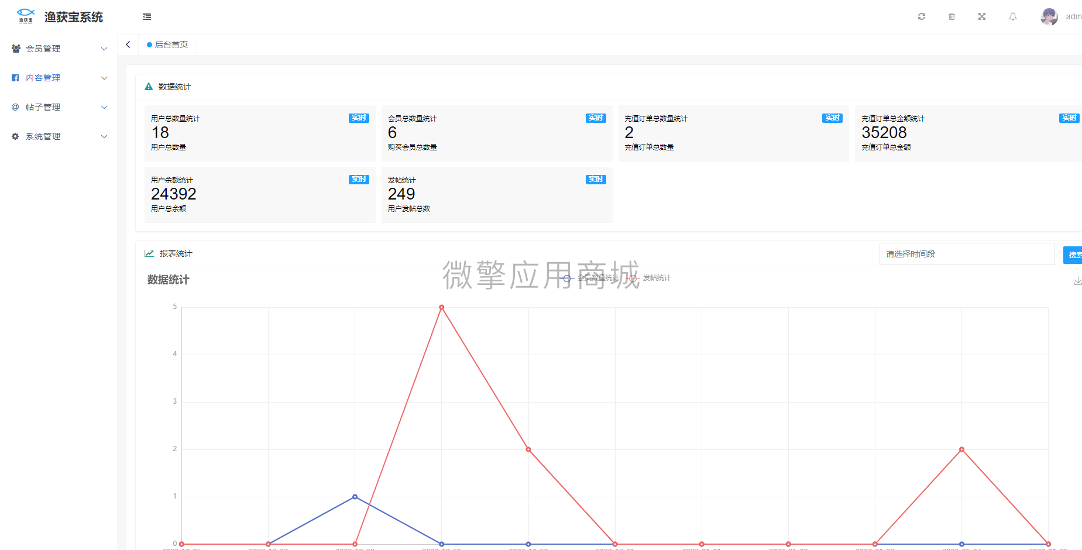Click the 会员管理 people icon
The height and width of the screenshot is (550, 1082).
click(16, 49)
